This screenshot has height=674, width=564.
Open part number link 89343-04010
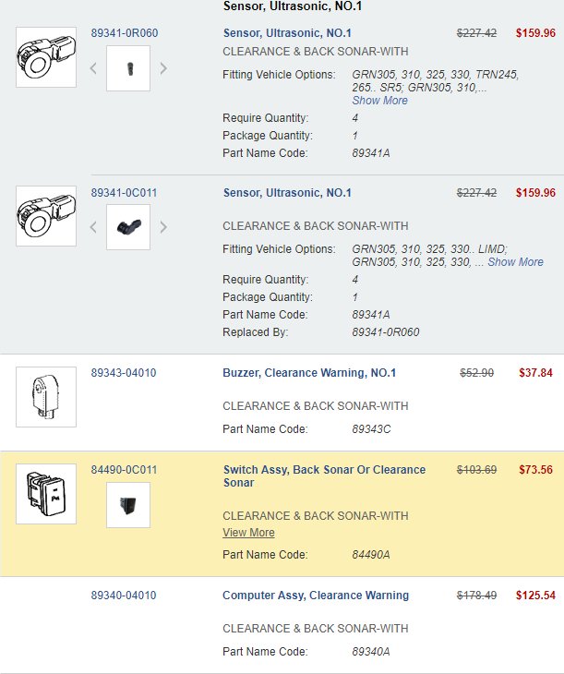(124, 373)
